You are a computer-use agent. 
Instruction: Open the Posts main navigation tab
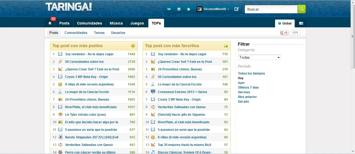64,23
